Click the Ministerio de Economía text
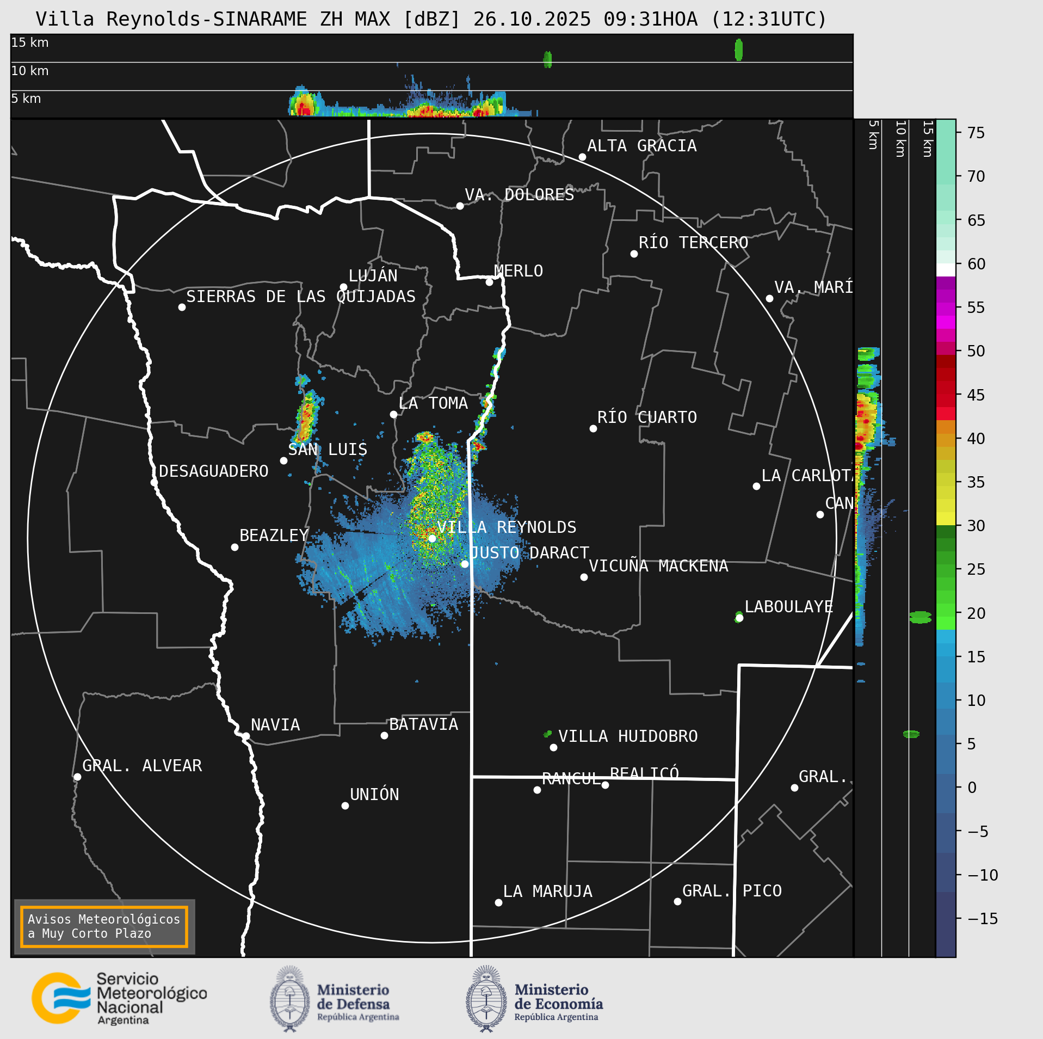Viewport: 1043px width, 1039px height. coord(559,1002)
